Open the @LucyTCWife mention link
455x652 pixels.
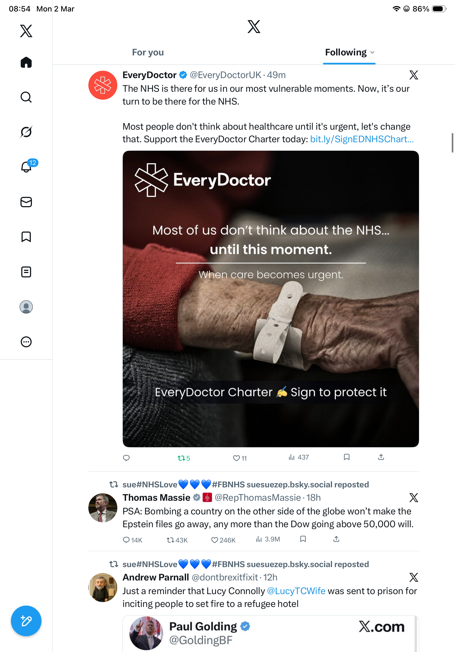click(x=296, y=591)
